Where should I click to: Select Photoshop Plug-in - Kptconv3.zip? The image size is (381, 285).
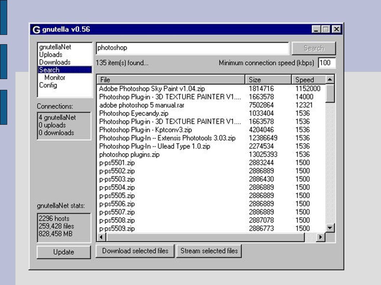point(145,130)
